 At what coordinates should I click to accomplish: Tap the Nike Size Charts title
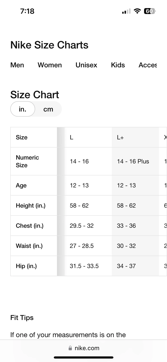(x=49, y=45)
